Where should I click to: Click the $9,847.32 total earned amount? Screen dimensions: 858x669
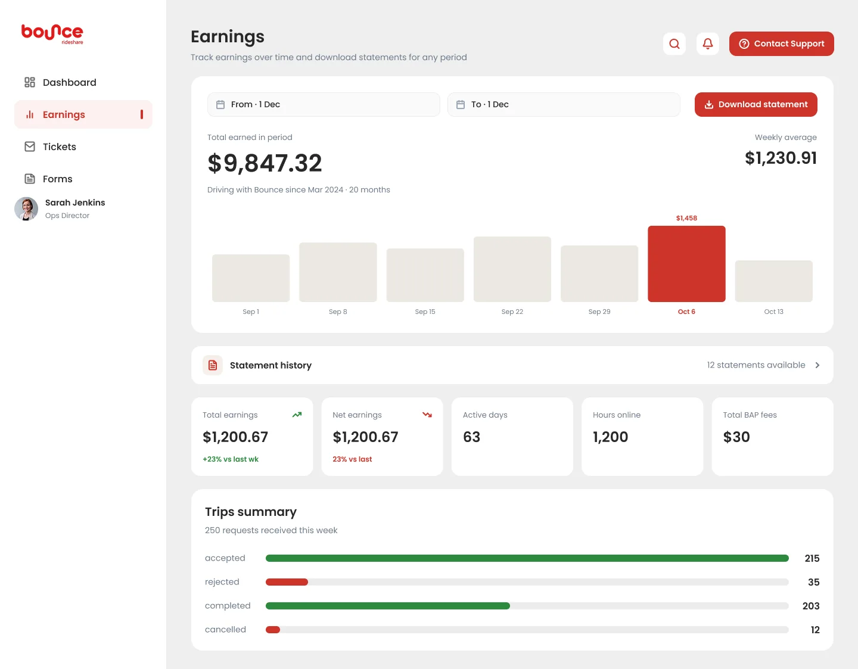[265, 163]
